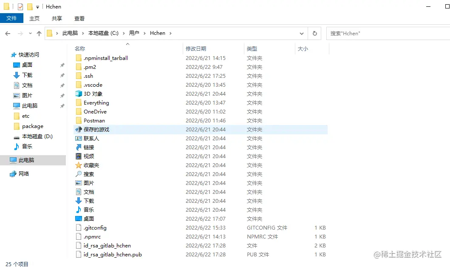The image size is (450, 267).
Task: Click the 链接 shortcut arrow icon
Action: point(78,147)
